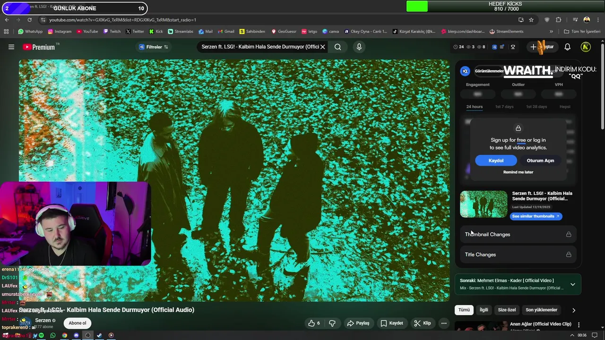The height and width of the screenshot is (340, 605).
Task: Click the Oluştur create button
Action: point(542,47)
